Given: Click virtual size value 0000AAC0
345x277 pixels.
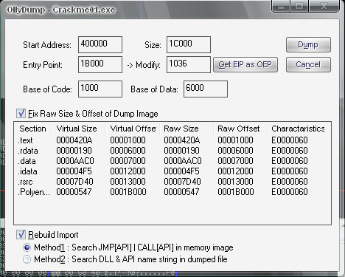Looking at the screenshot, I should 75,161.
